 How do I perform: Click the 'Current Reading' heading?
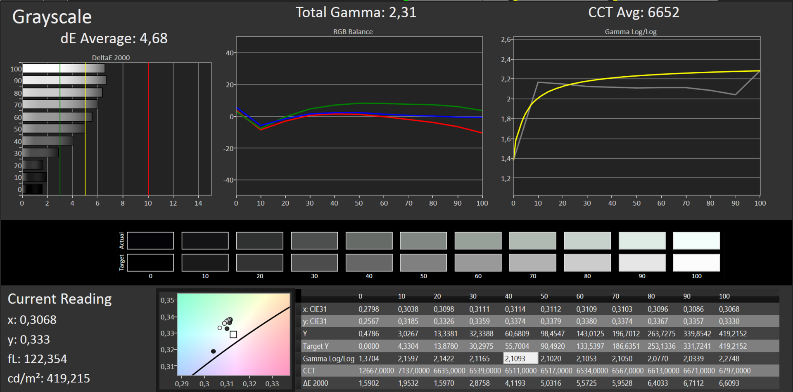[60, 299]
